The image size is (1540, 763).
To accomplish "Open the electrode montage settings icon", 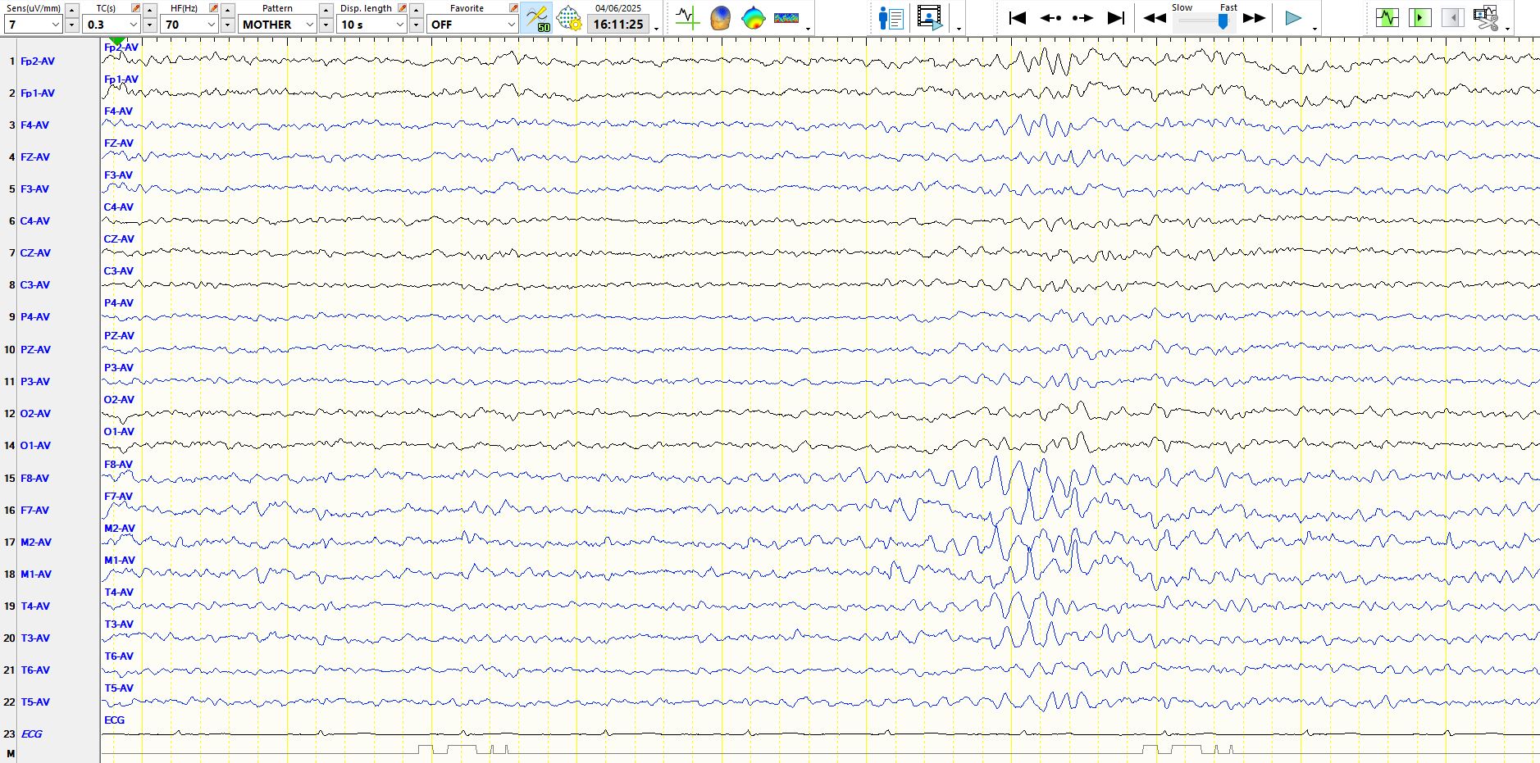I will click(x=568, y=18).
